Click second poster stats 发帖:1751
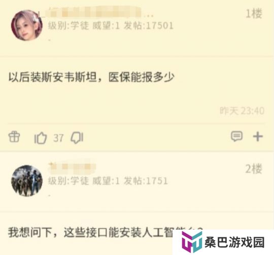 [x=146, y=181]
